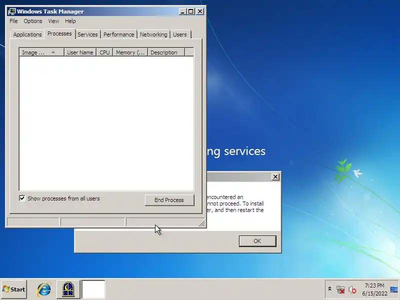The width and height of the screenshot is (400, 300).
Task: Click the Task Manager title bar icon
Action: click(11, 11)
